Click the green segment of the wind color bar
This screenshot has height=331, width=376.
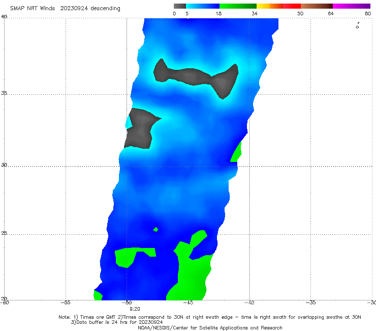point(238,6)
